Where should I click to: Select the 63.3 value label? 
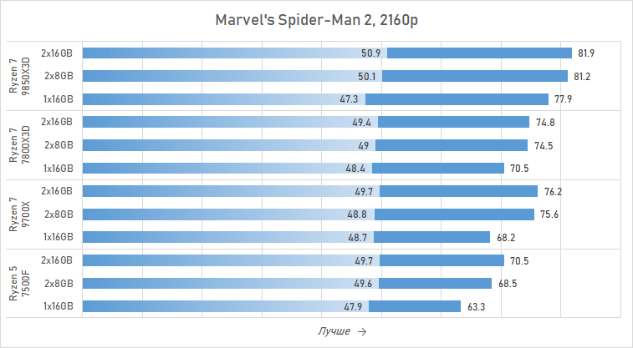tap(477, 307)
